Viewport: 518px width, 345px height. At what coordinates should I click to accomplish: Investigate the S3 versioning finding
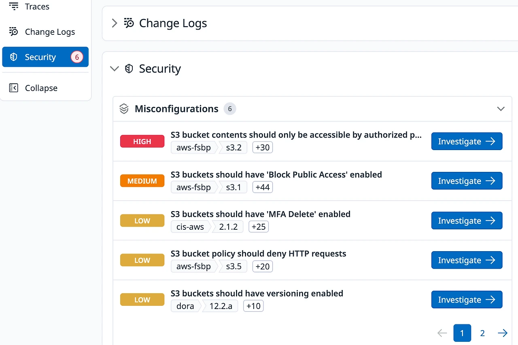(467, 299)
